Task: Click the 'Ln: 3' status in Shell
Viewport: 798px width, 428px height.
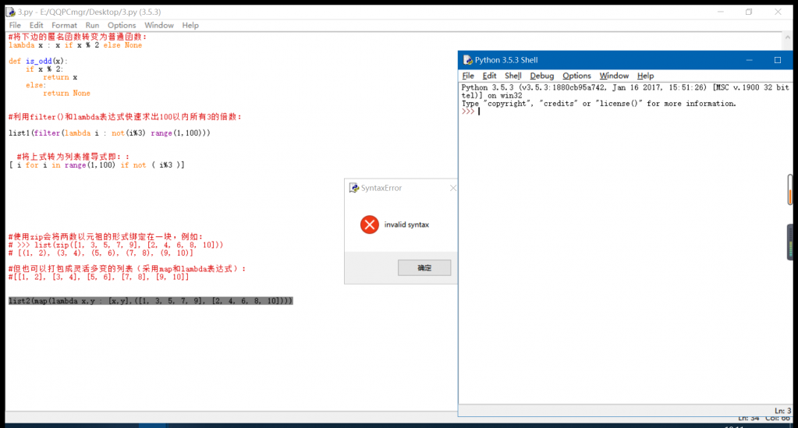Action: [x=782, y=410]
